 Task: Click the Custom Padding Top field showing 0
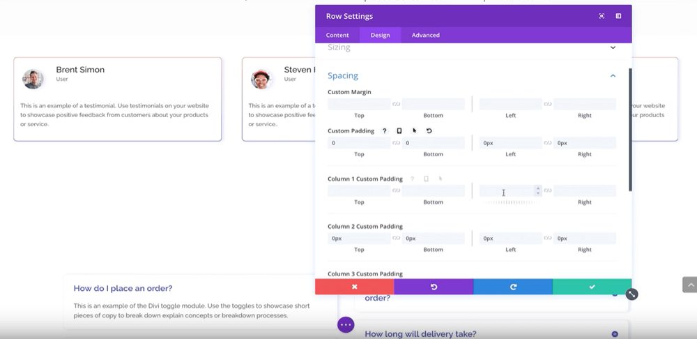coord(359,143)
